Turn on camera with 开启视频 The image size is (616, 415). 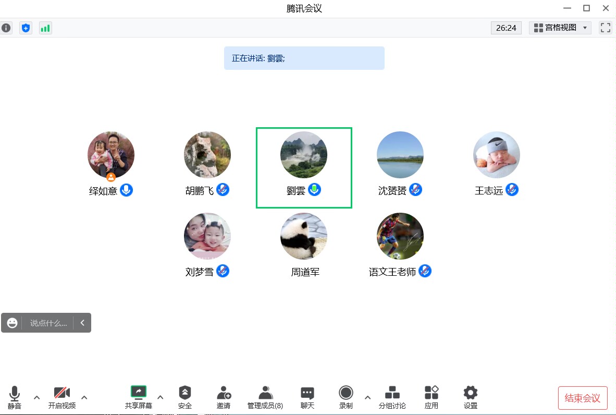coord(61,398)
